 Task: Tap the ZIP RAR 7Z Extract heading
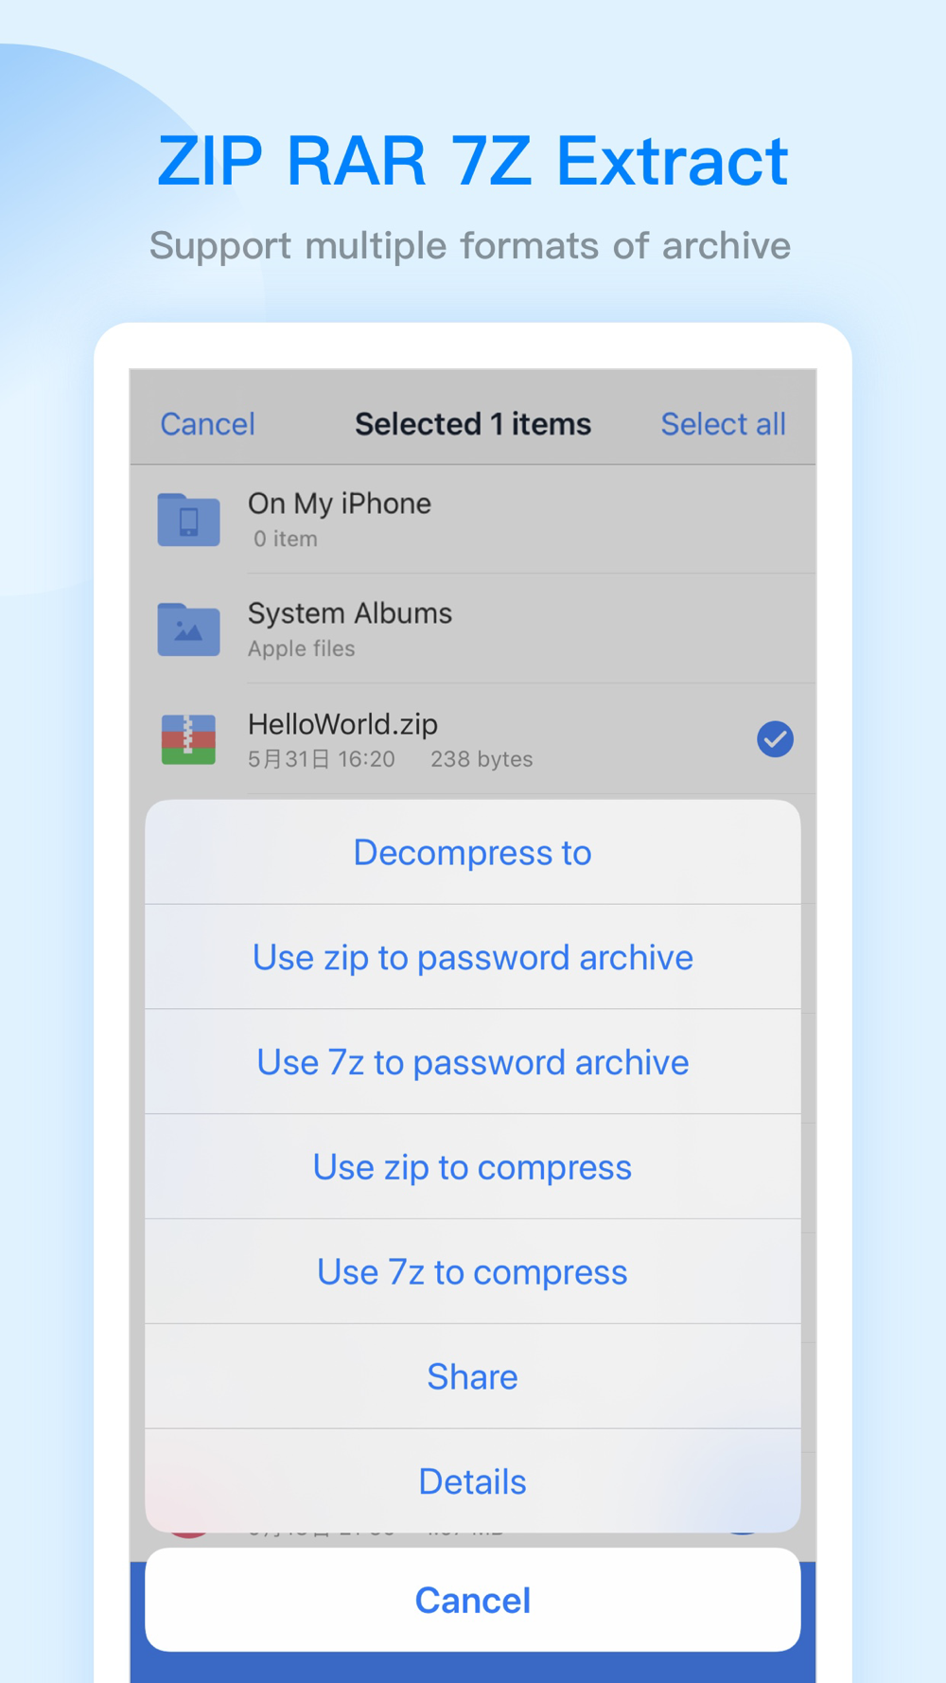(473, 161)
